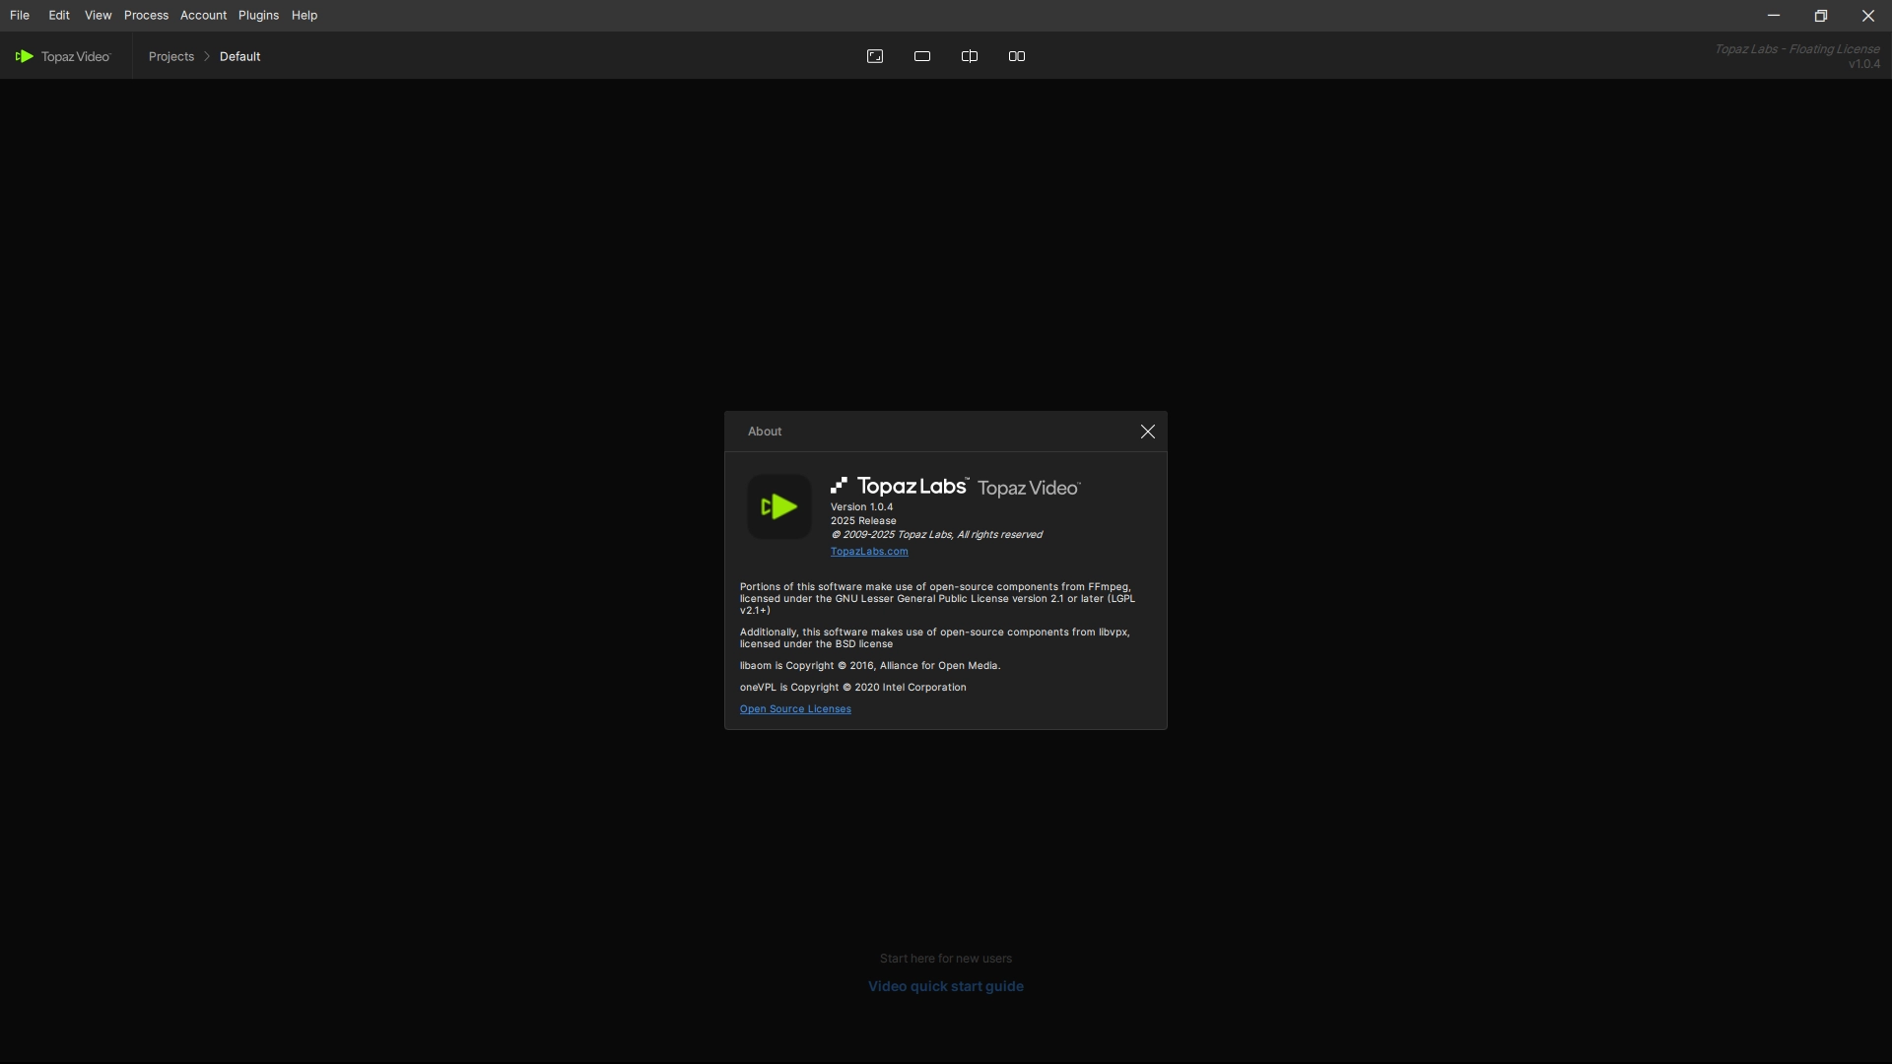1892x1064 pixels.
Task: Open the Plugins menu
Action: pos(258,15)
